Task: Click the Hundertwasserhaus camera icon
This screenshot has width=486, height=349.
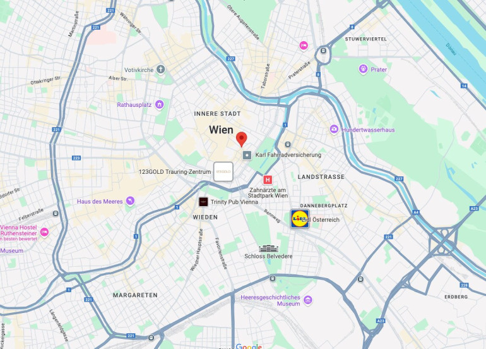Action: pos(334,129)
